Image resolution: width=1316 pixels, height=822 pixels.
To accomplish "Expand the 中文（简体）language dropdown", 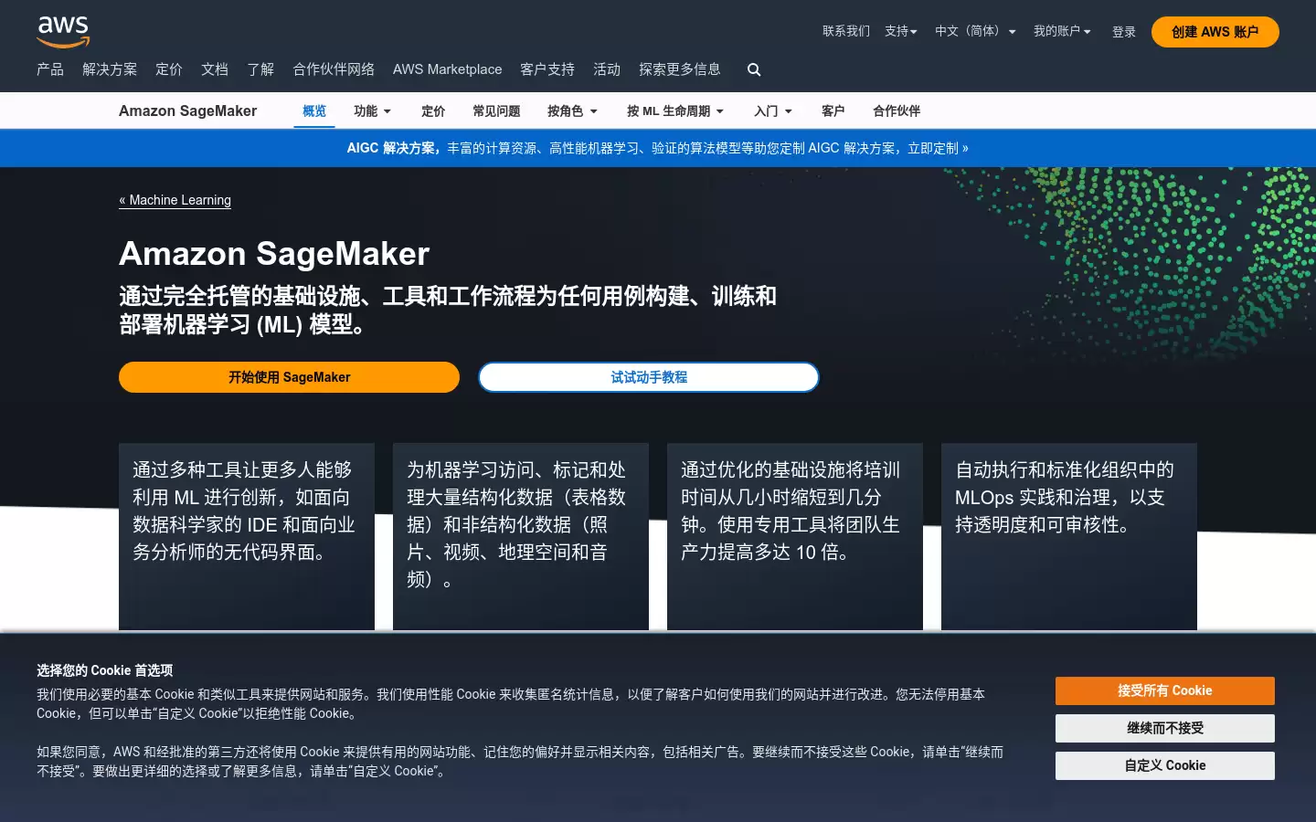I will [x=975, y=31].
